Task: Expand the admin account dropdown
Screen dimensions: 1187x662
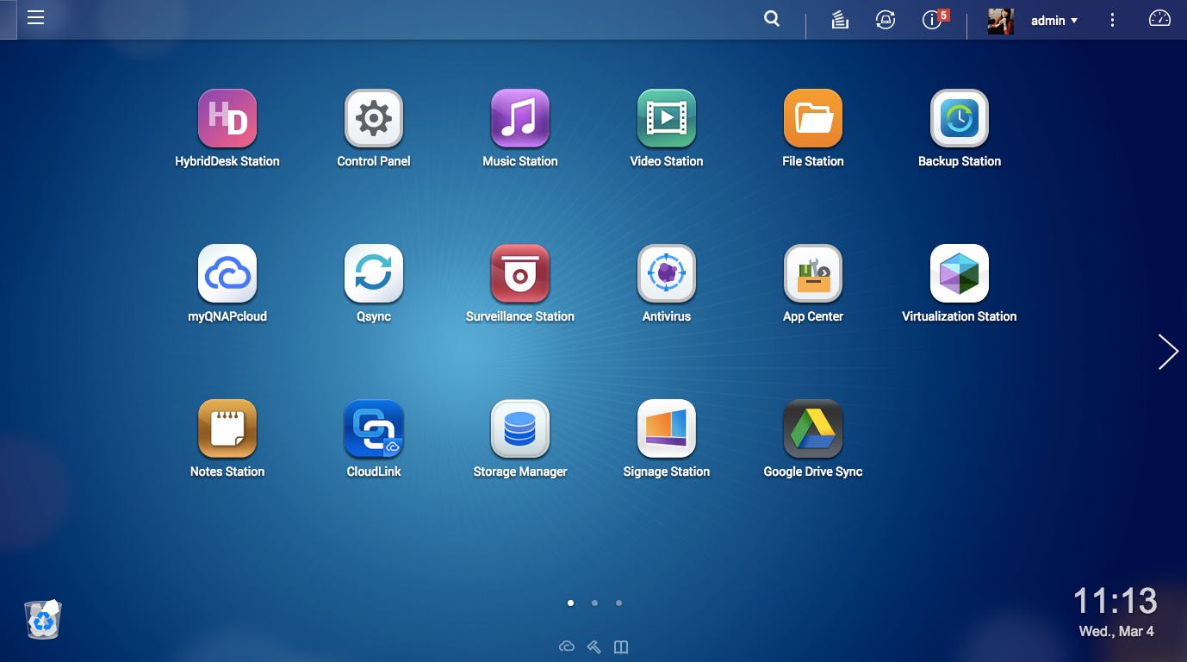Action: click(x=1054, y=21)
